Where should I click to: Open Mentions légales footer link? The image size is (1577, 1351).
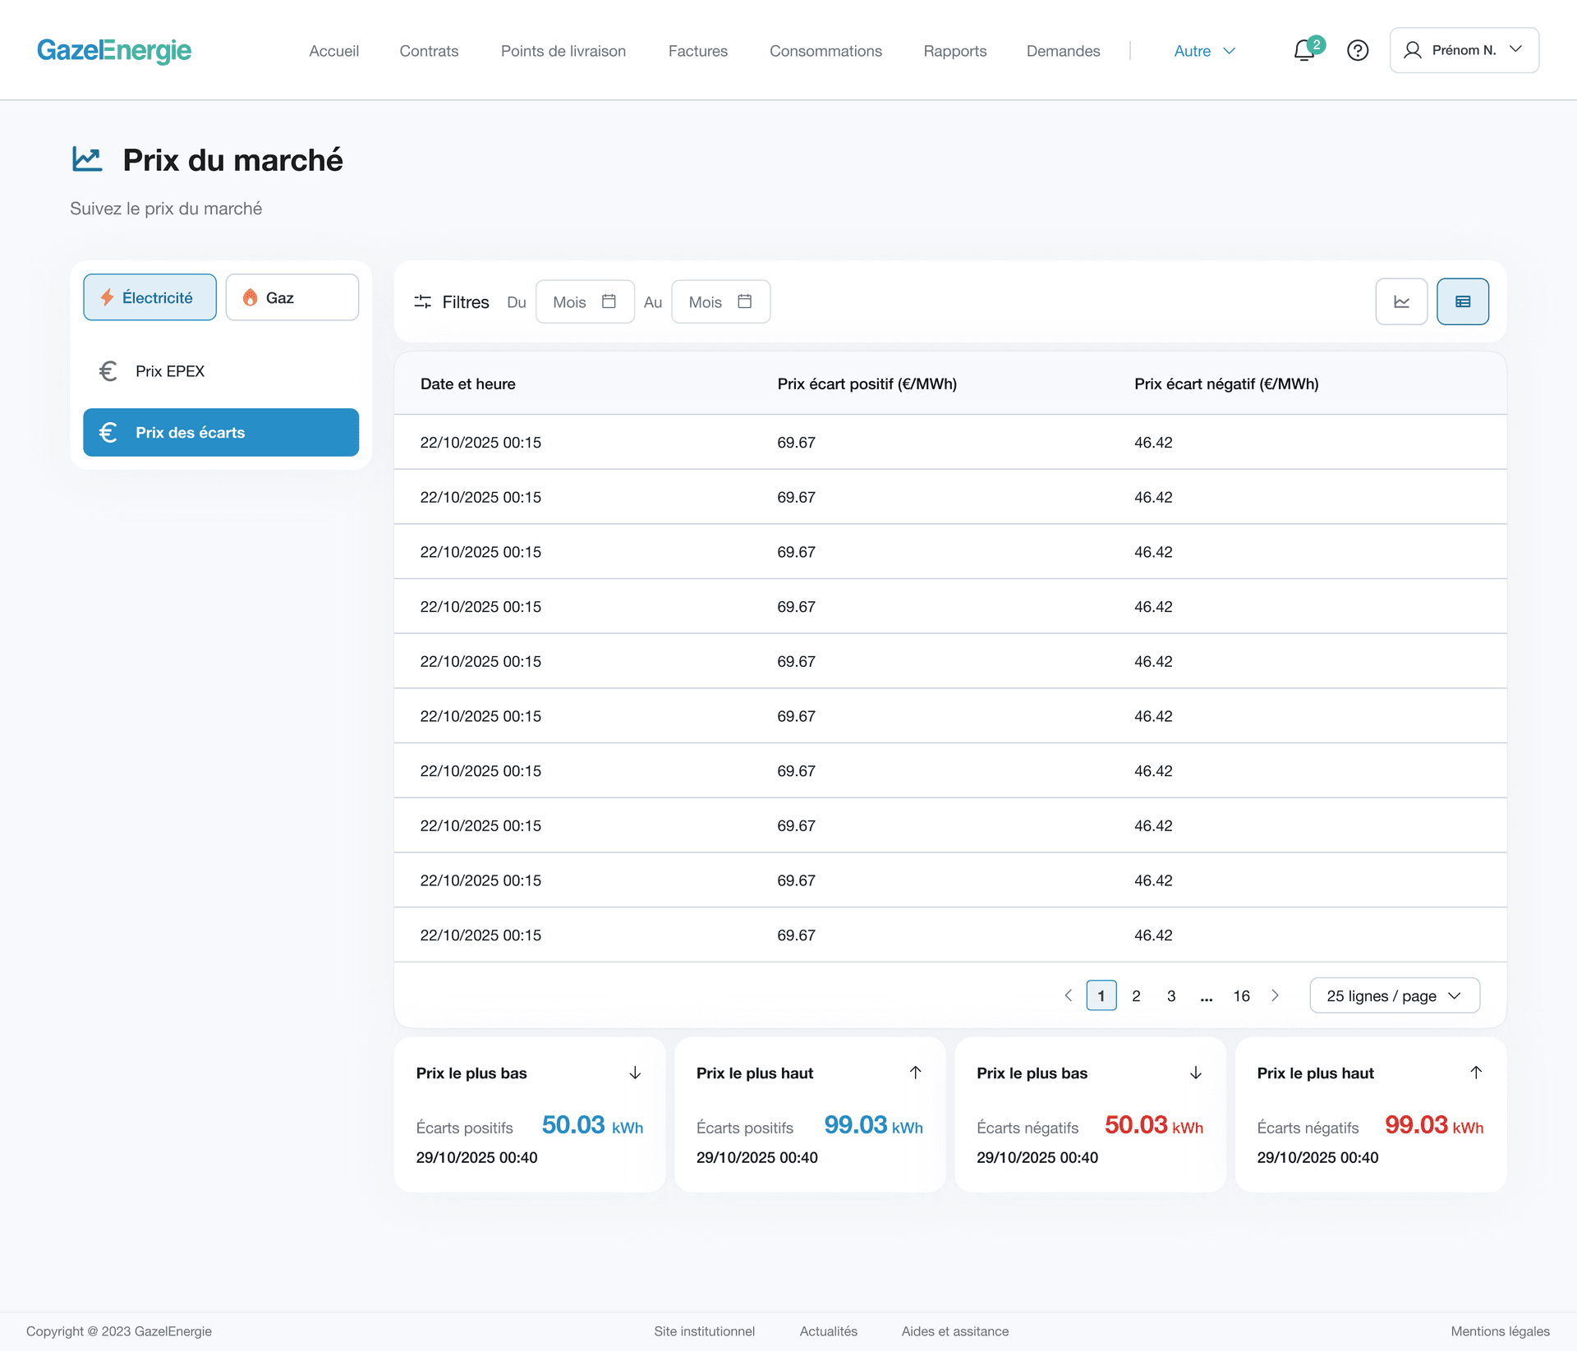(1500, 1331)
